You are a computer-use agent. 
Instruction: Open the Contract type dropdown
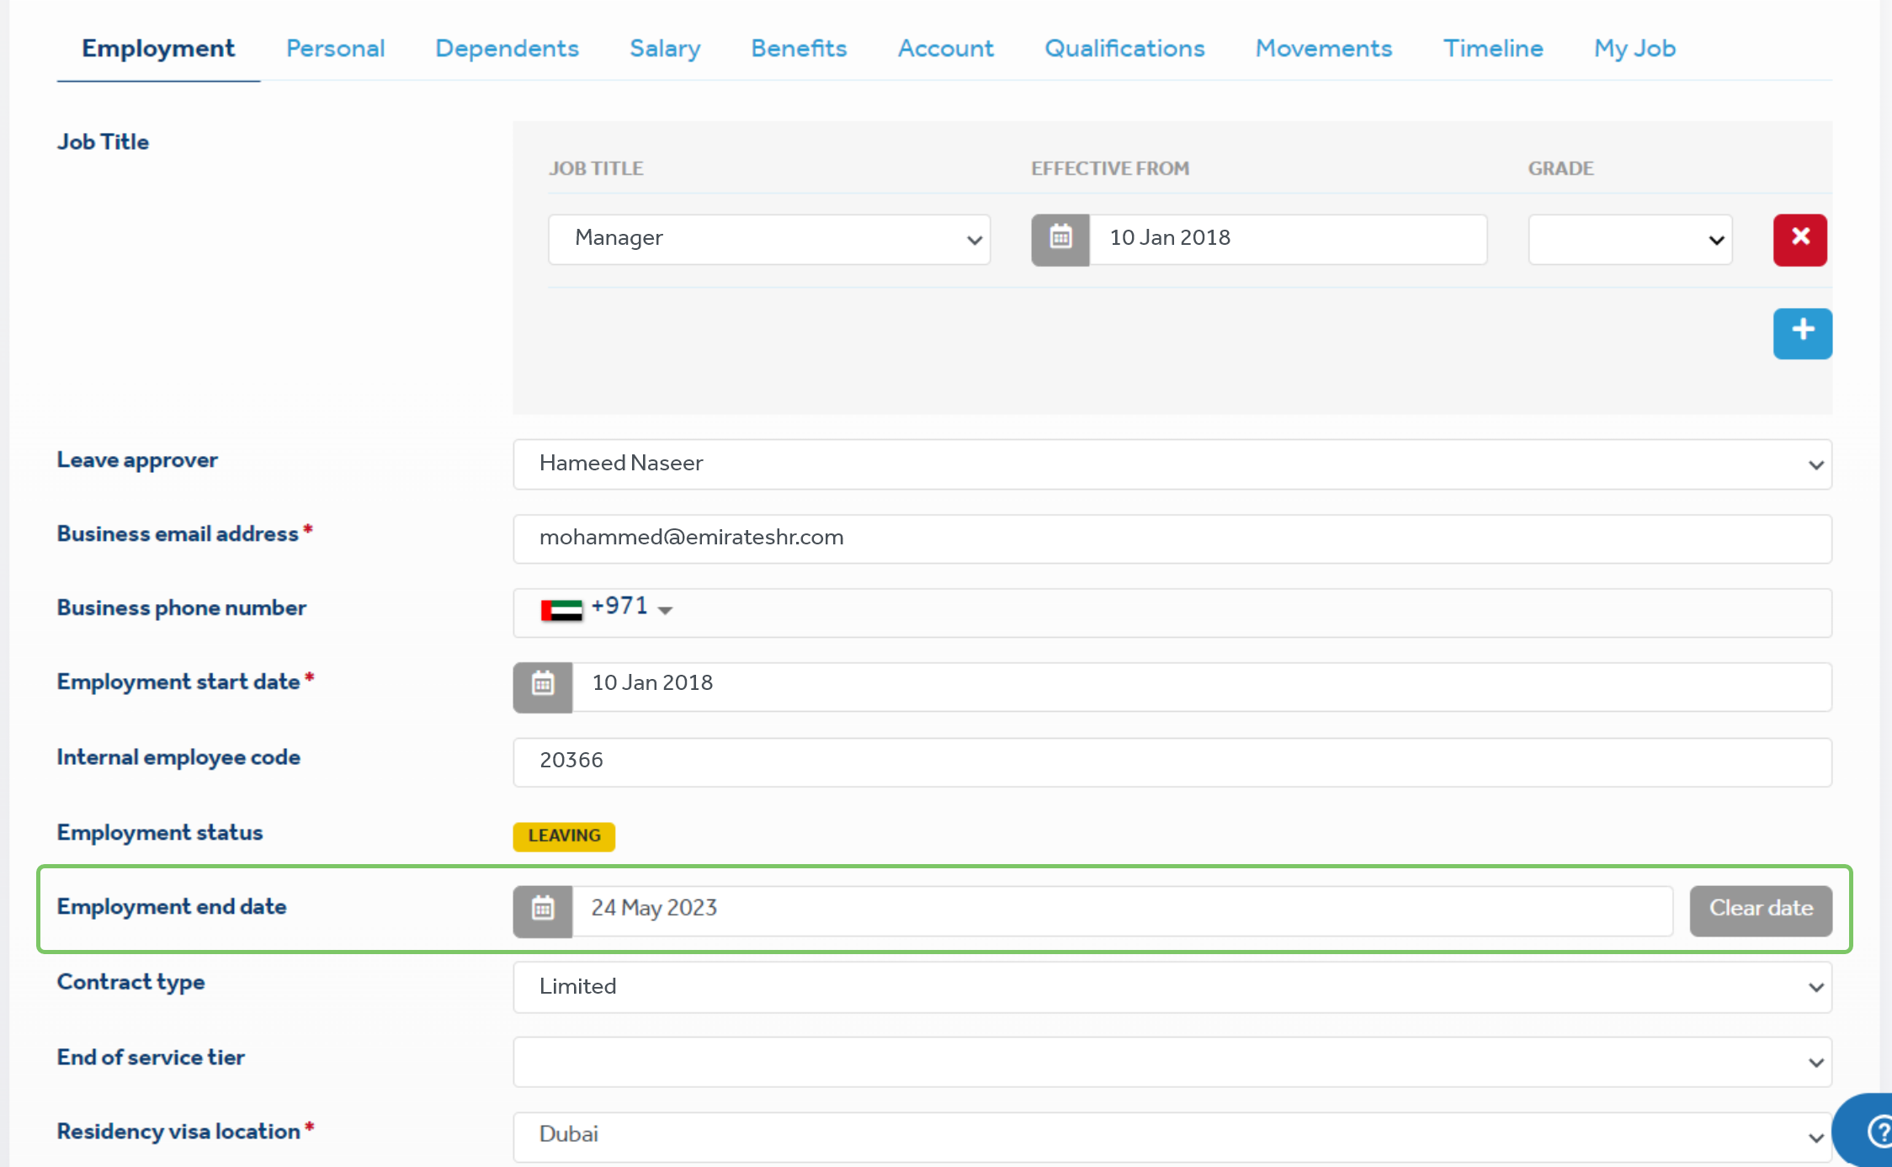tap(1172, 987)
